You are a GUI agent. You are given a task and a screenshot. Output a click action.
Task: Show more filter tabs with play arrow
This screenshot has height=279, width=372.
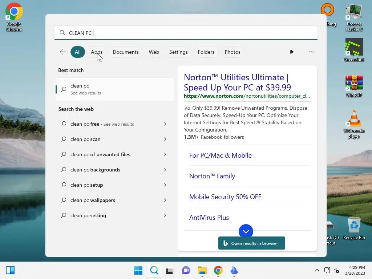pyautogui.click(x=292, y=52)
